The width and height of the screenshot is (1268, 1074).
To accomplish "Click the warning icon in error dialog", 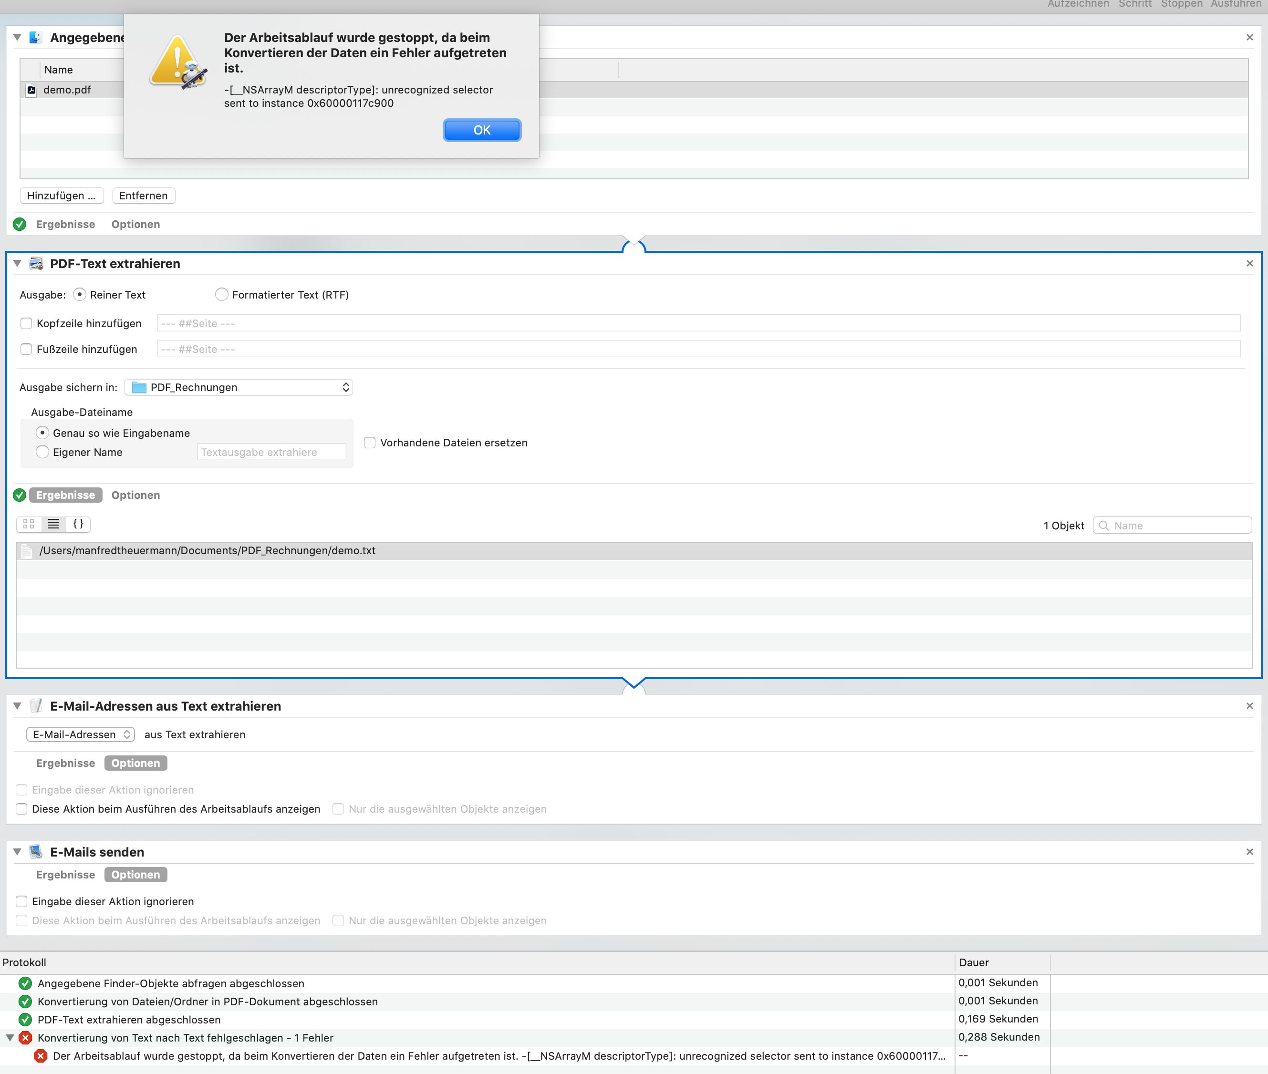I will pyautogui.click(x=178, y=62).
